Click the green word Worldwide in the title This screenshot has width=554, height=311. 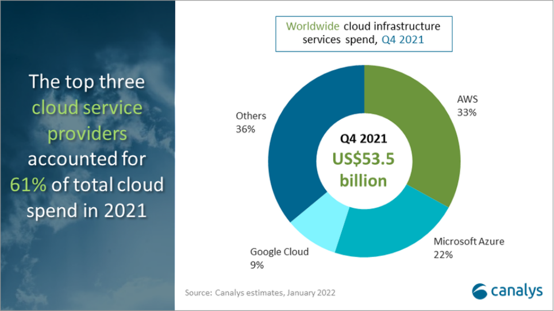click(313, 26)
